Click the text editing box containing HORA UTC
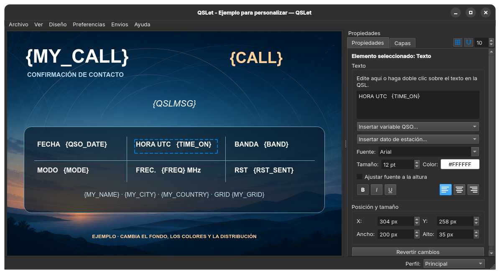 coord(418,105)
